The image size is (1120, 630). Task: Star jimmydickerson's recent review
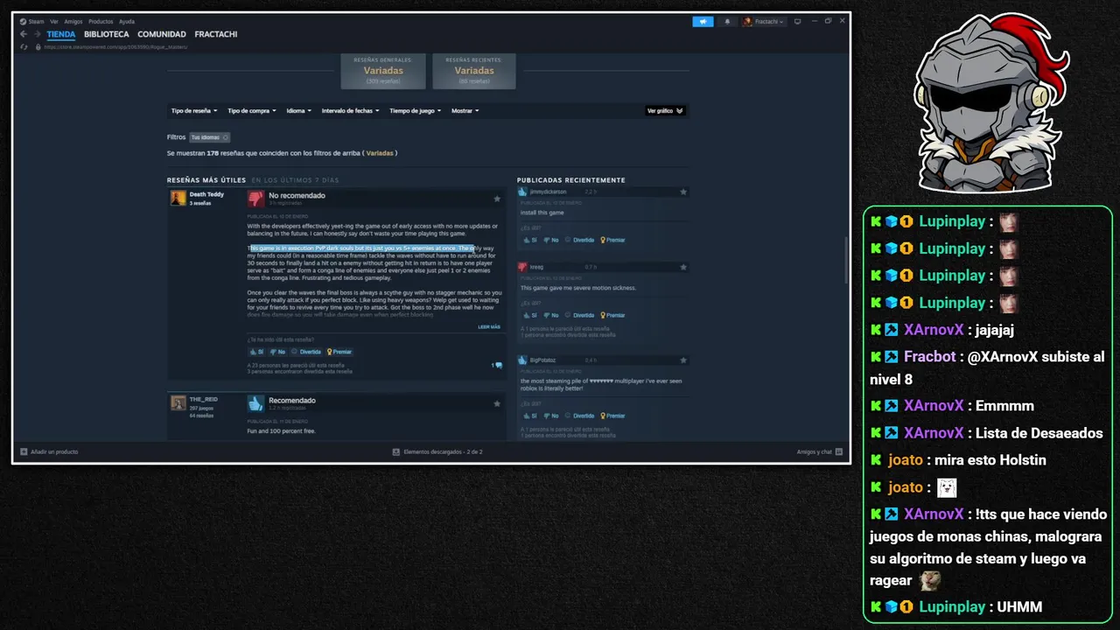(x=683, y=192)
